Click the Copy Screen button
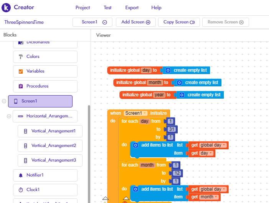The height and width of the screenshot is (203, 269). [179, 22]
